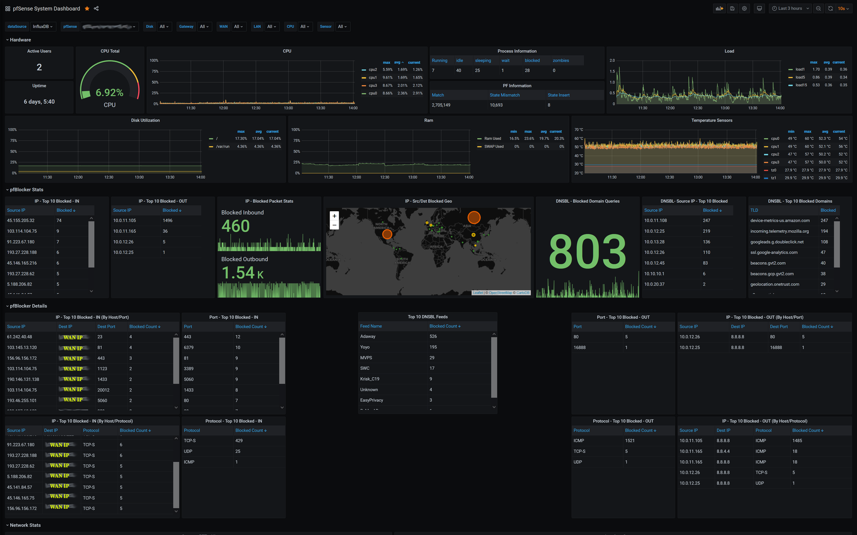Open the dashboards grid icon beside the title
Image resolution: width=857 pixels, height=535 pixels.
coord(7,9)
